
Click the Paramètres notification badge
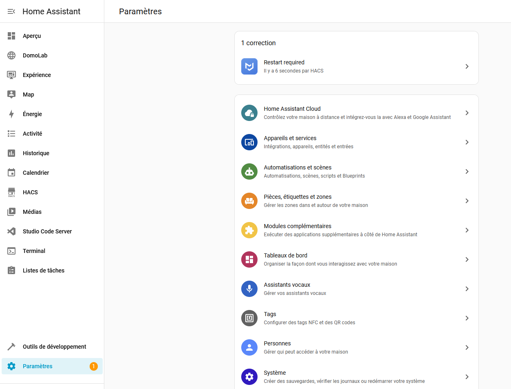click(93, 366)
